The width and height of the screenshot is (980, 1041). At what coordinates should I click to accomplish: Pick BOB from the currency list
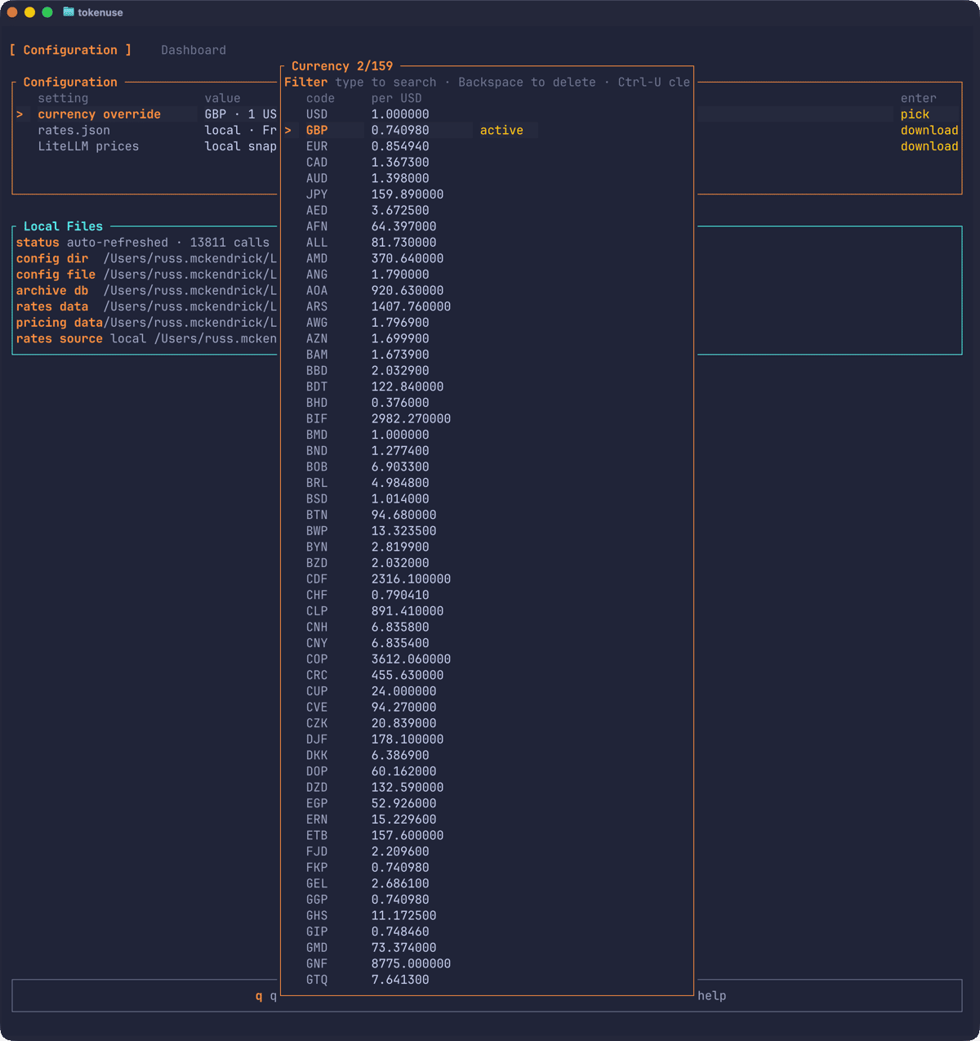(488, 467)
